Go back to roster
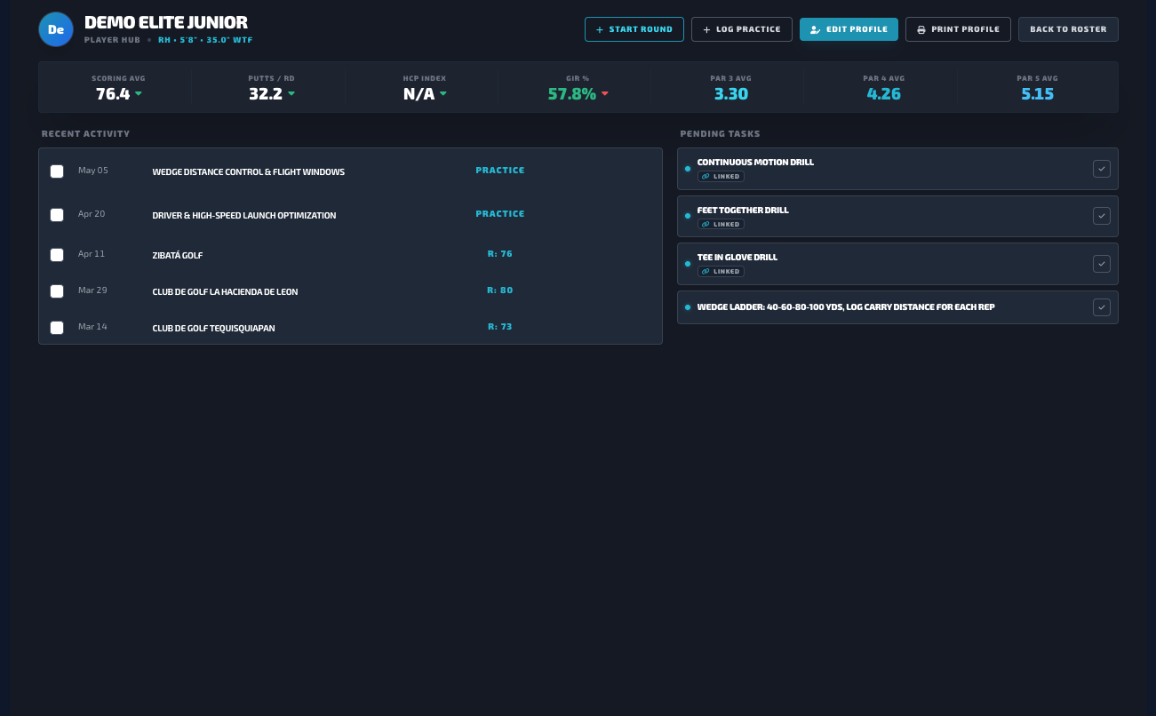Screen dimensions: 1156x716 pyautogui.click(x=1068, y=29)
